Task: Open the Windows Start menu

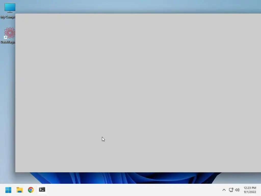Action: click(x=8, y=190)
